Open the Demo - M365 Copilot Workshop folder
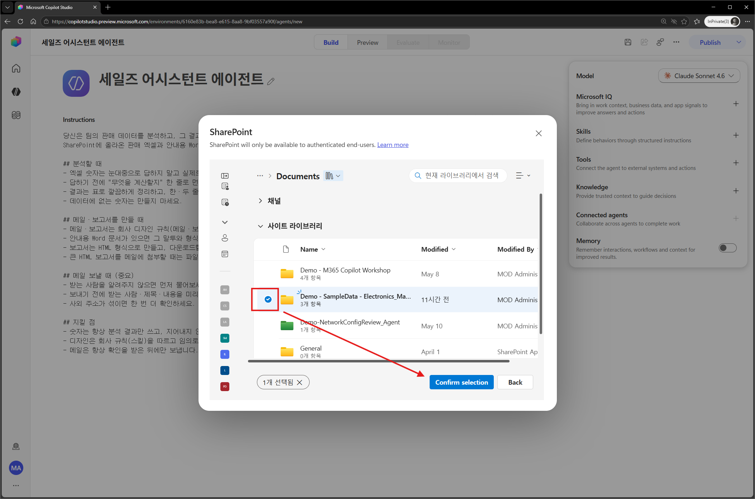The image size is (755, 499). 345,270
